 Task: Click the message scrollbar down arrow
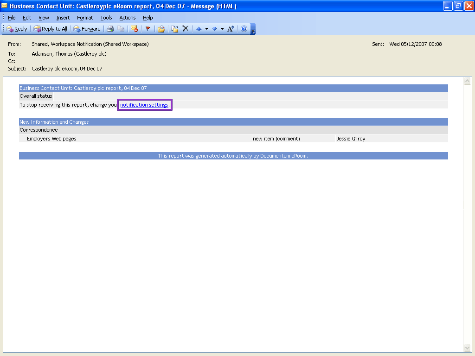click(467, 348)
